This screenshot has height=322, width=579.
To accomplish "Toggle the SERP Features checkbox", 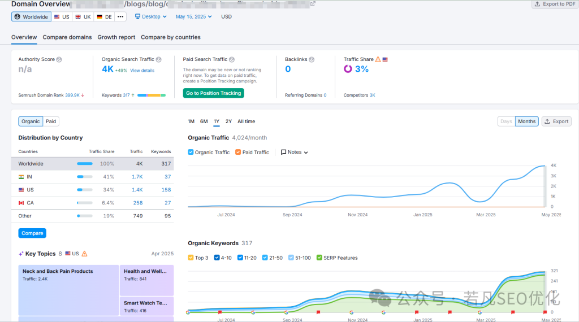I will [x=319, y=258].
